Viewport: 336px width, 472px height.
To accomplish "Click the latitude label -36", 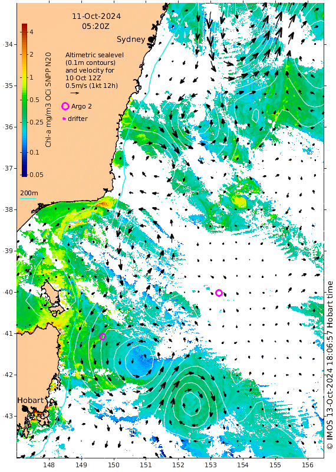I will pos(8,127).
